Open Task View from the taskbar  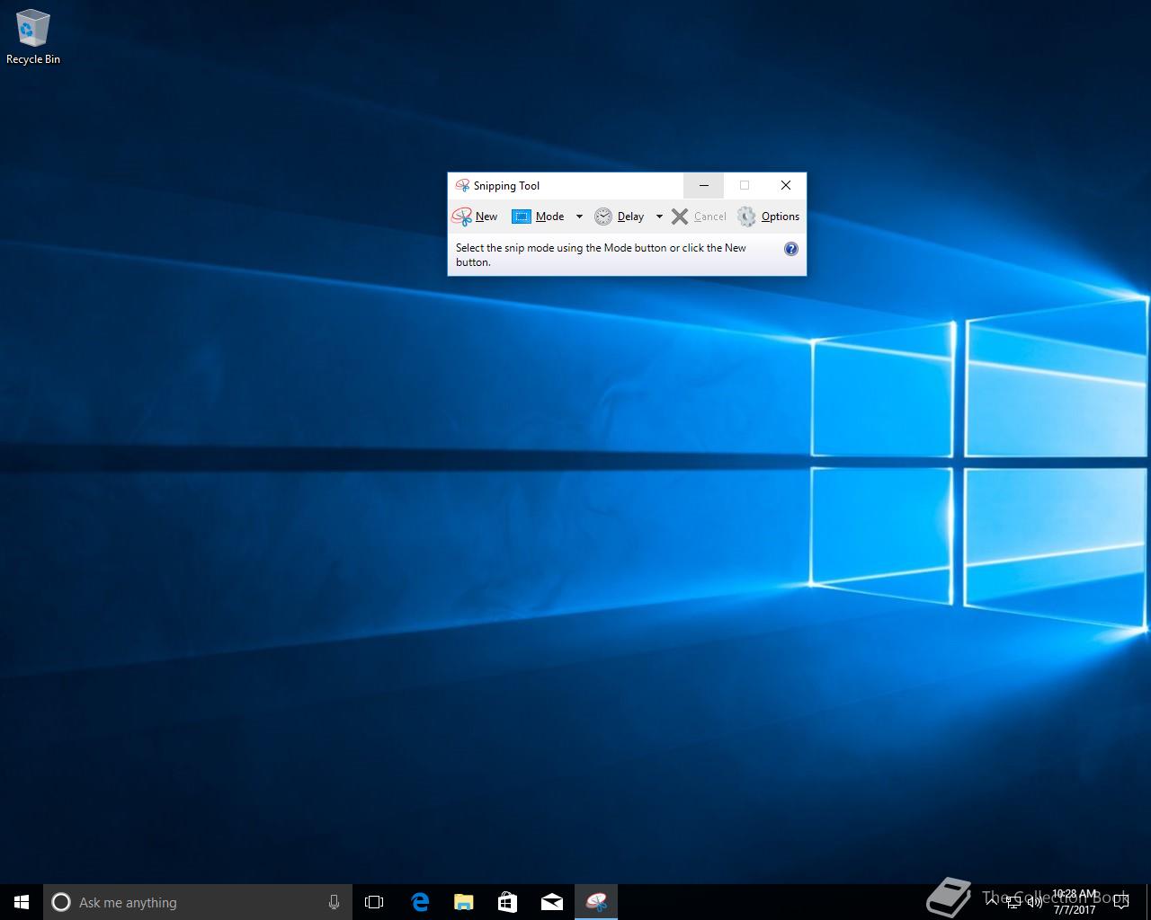(x=374, y=902)
